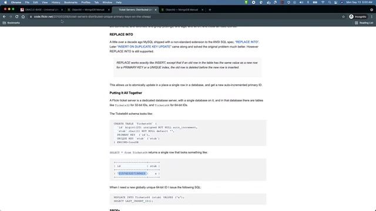Open the History menu
The image size is (376, 211).
(x=56, y=2)
